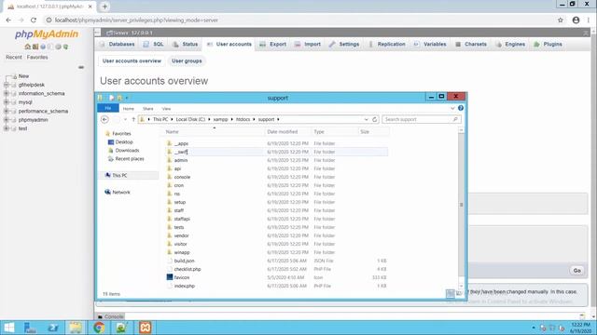597x335 pixels.
Task: Open the Databases tab
Action: [x=118, y=44]
